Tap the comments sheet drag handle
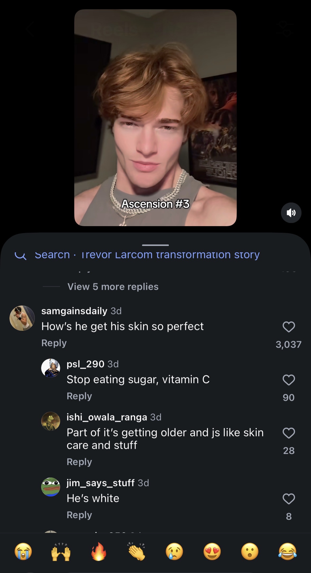This screenshot has height=573, width=311. click(x=155, y=245)
